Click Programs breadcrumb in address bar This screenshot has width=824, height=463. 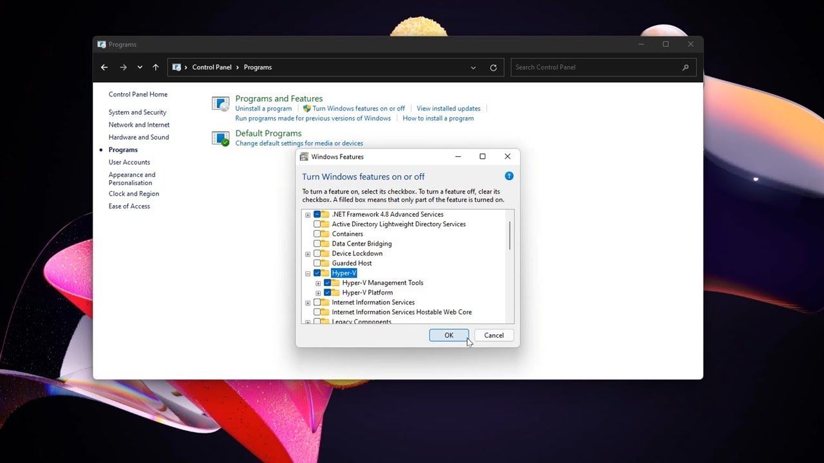click(x=257, y=68)
